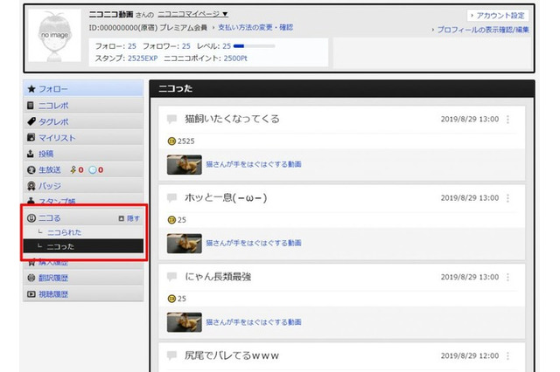This screenshot has height=372, width=560.
Task: Click the smiley icon beside ニコる
Action: coord(31,218)
